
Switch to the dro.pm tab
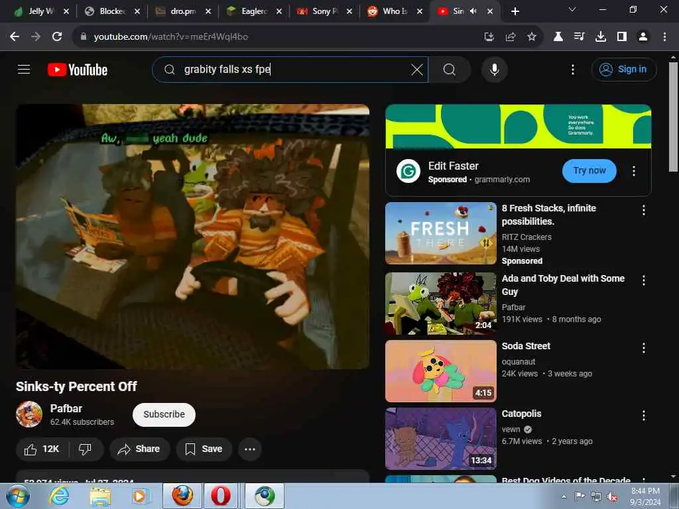(x=183, y=11)
